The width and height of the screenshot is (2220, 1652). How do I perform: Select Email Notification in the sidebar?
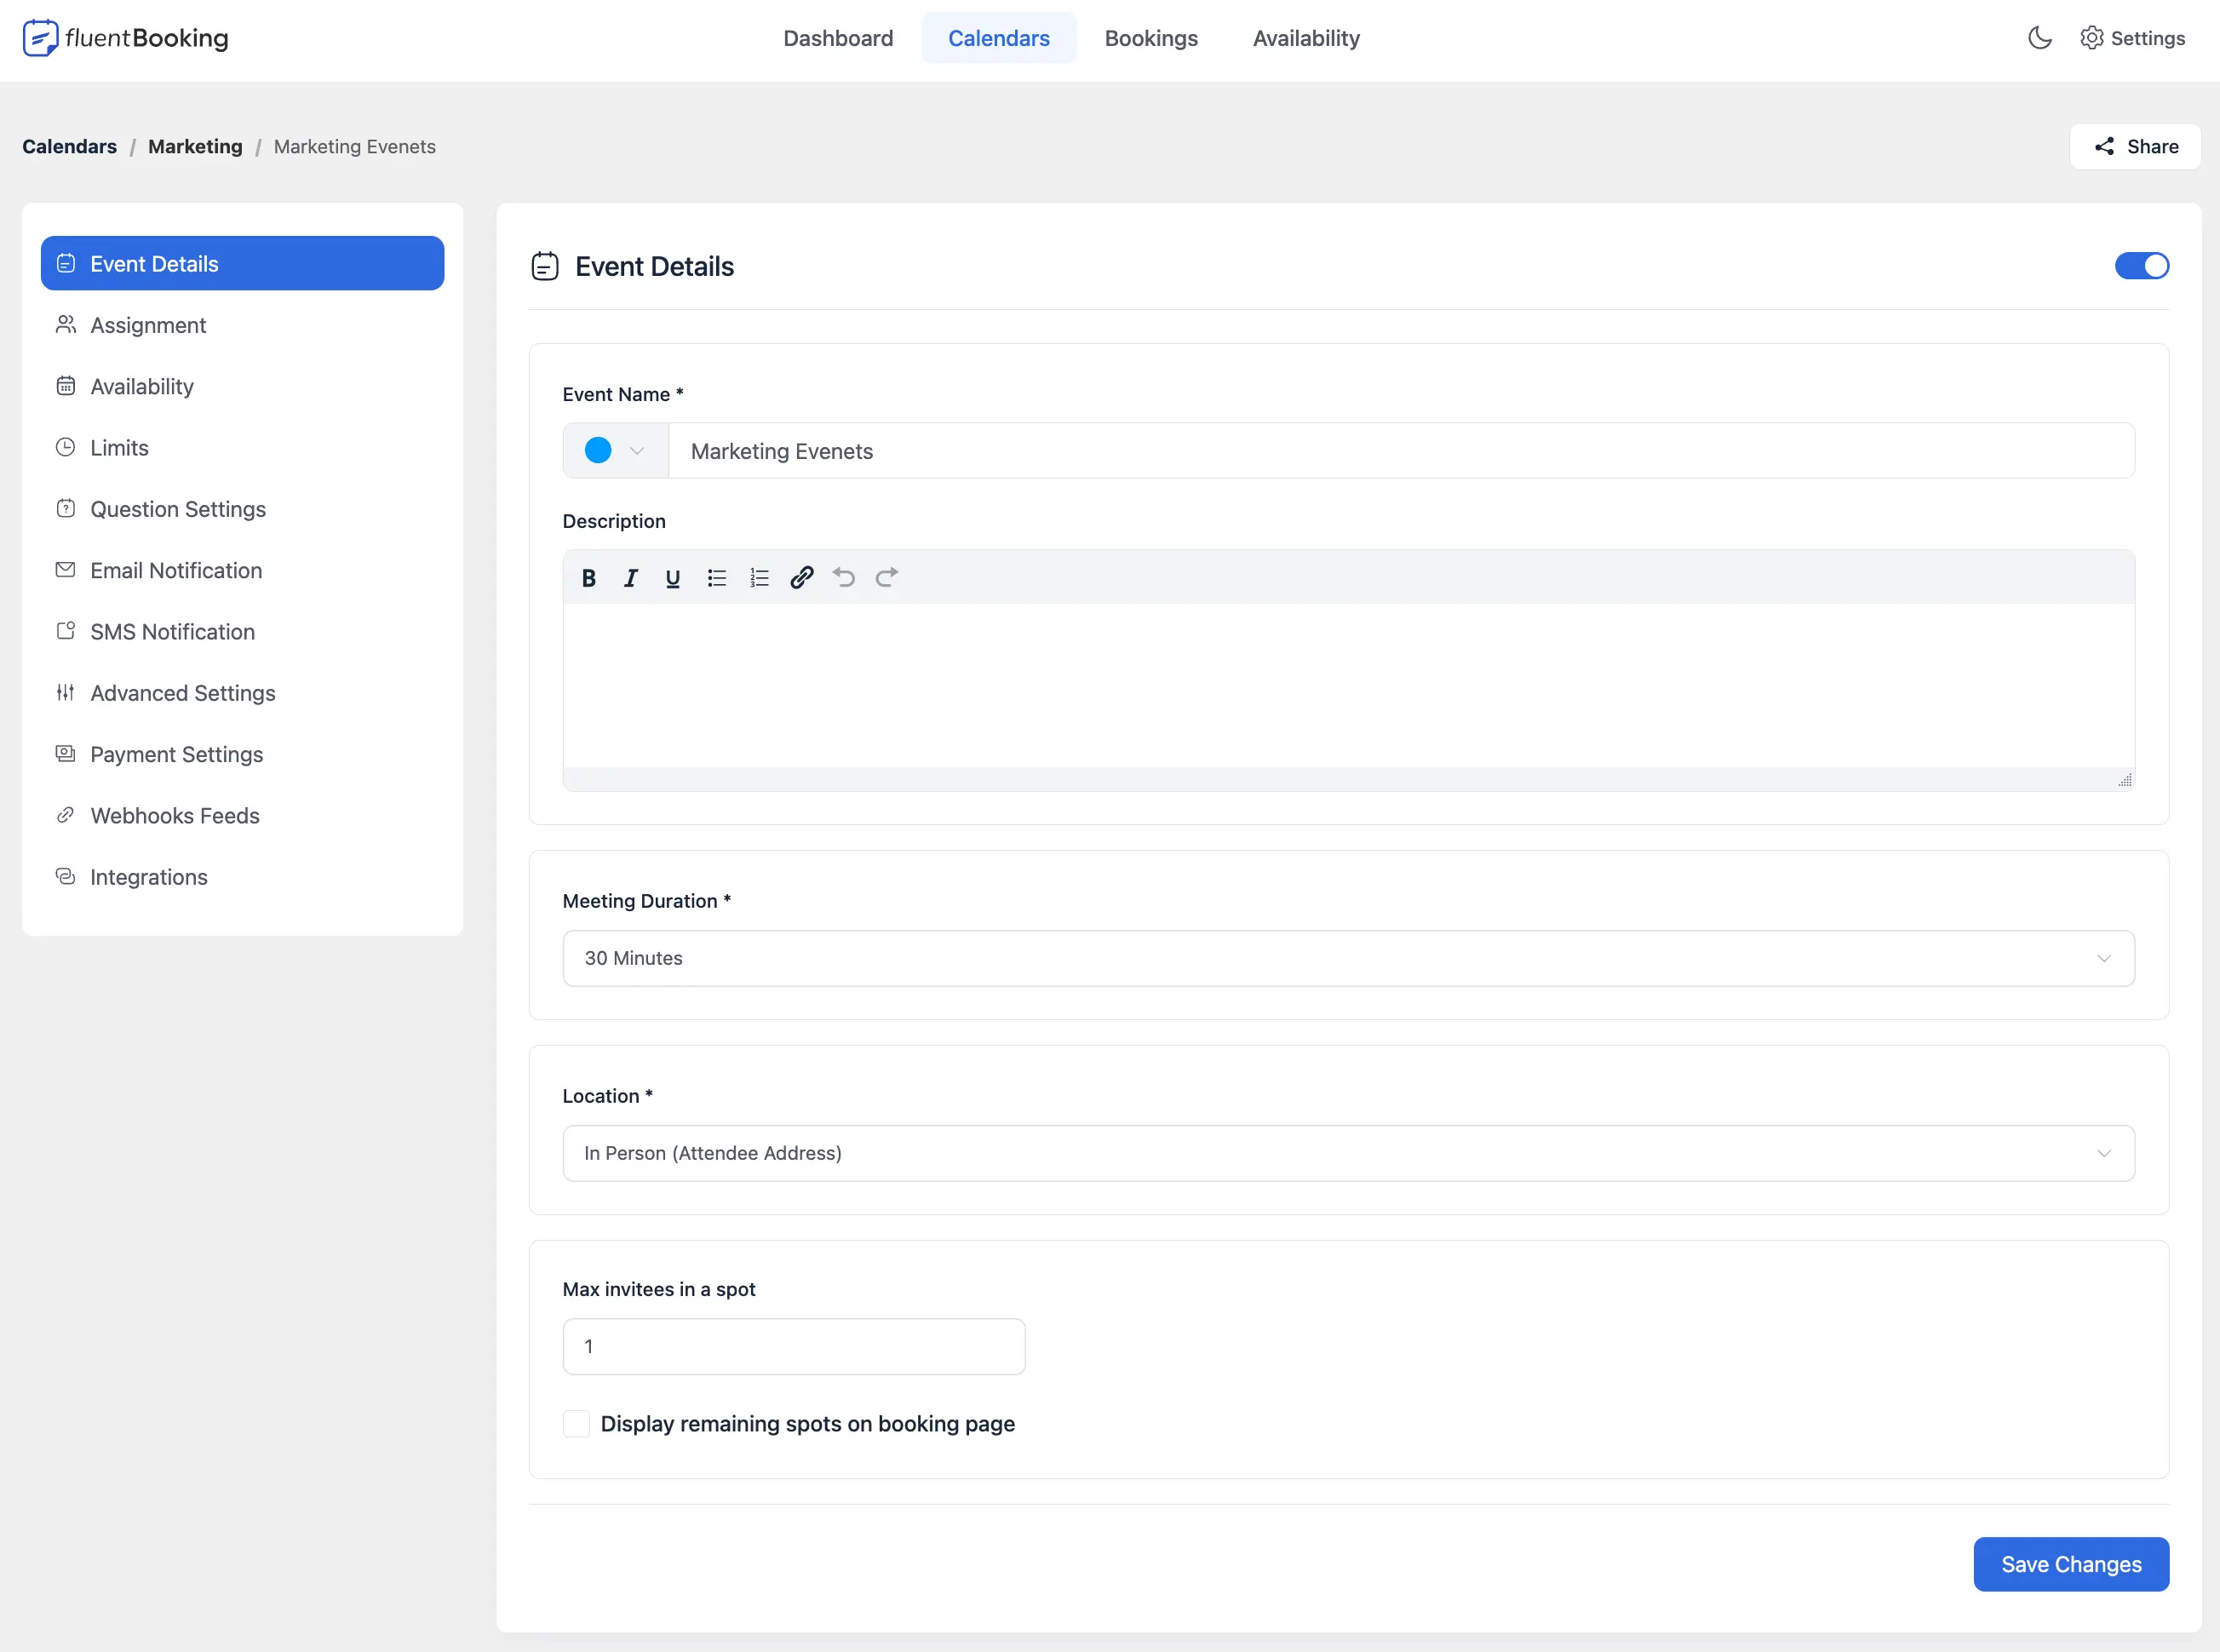point(243,570)
